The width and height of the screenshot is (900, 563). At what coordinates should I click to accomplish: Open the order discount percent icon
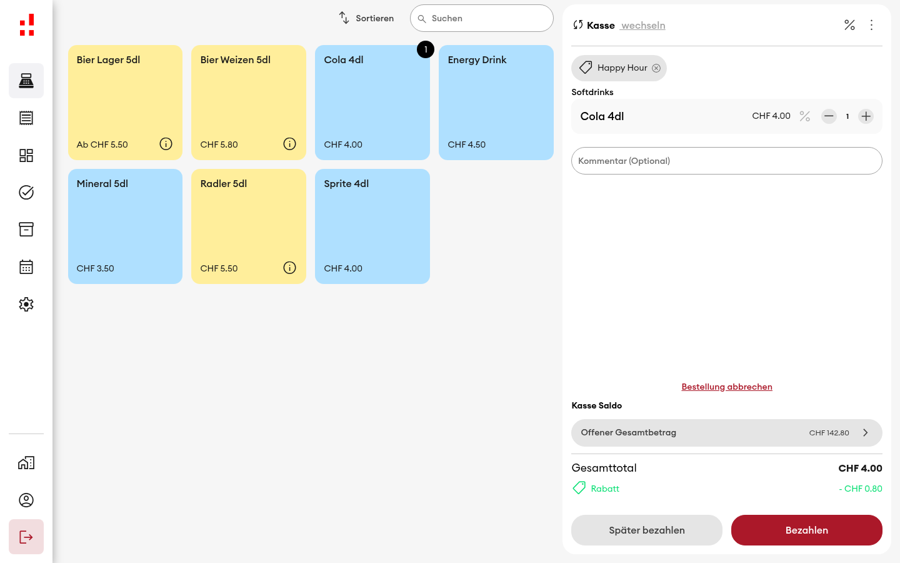[x=849, y=25]
